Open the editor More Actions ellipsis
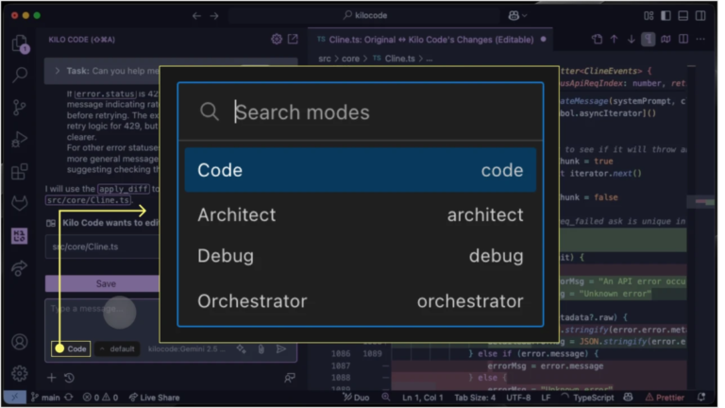 [700, 40]
